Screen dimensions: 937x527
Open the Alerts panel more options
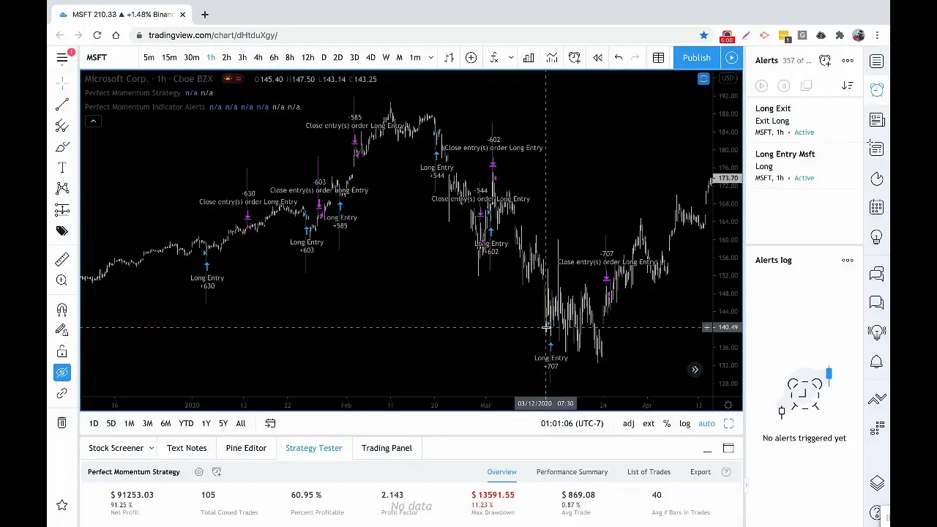tap(847, 61)
